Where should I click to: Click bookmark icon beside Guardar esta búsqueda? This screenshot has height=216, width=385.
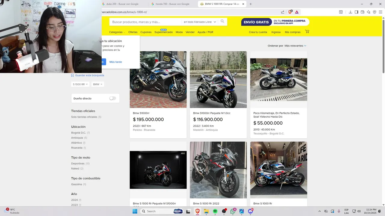(x=72, y=75)
